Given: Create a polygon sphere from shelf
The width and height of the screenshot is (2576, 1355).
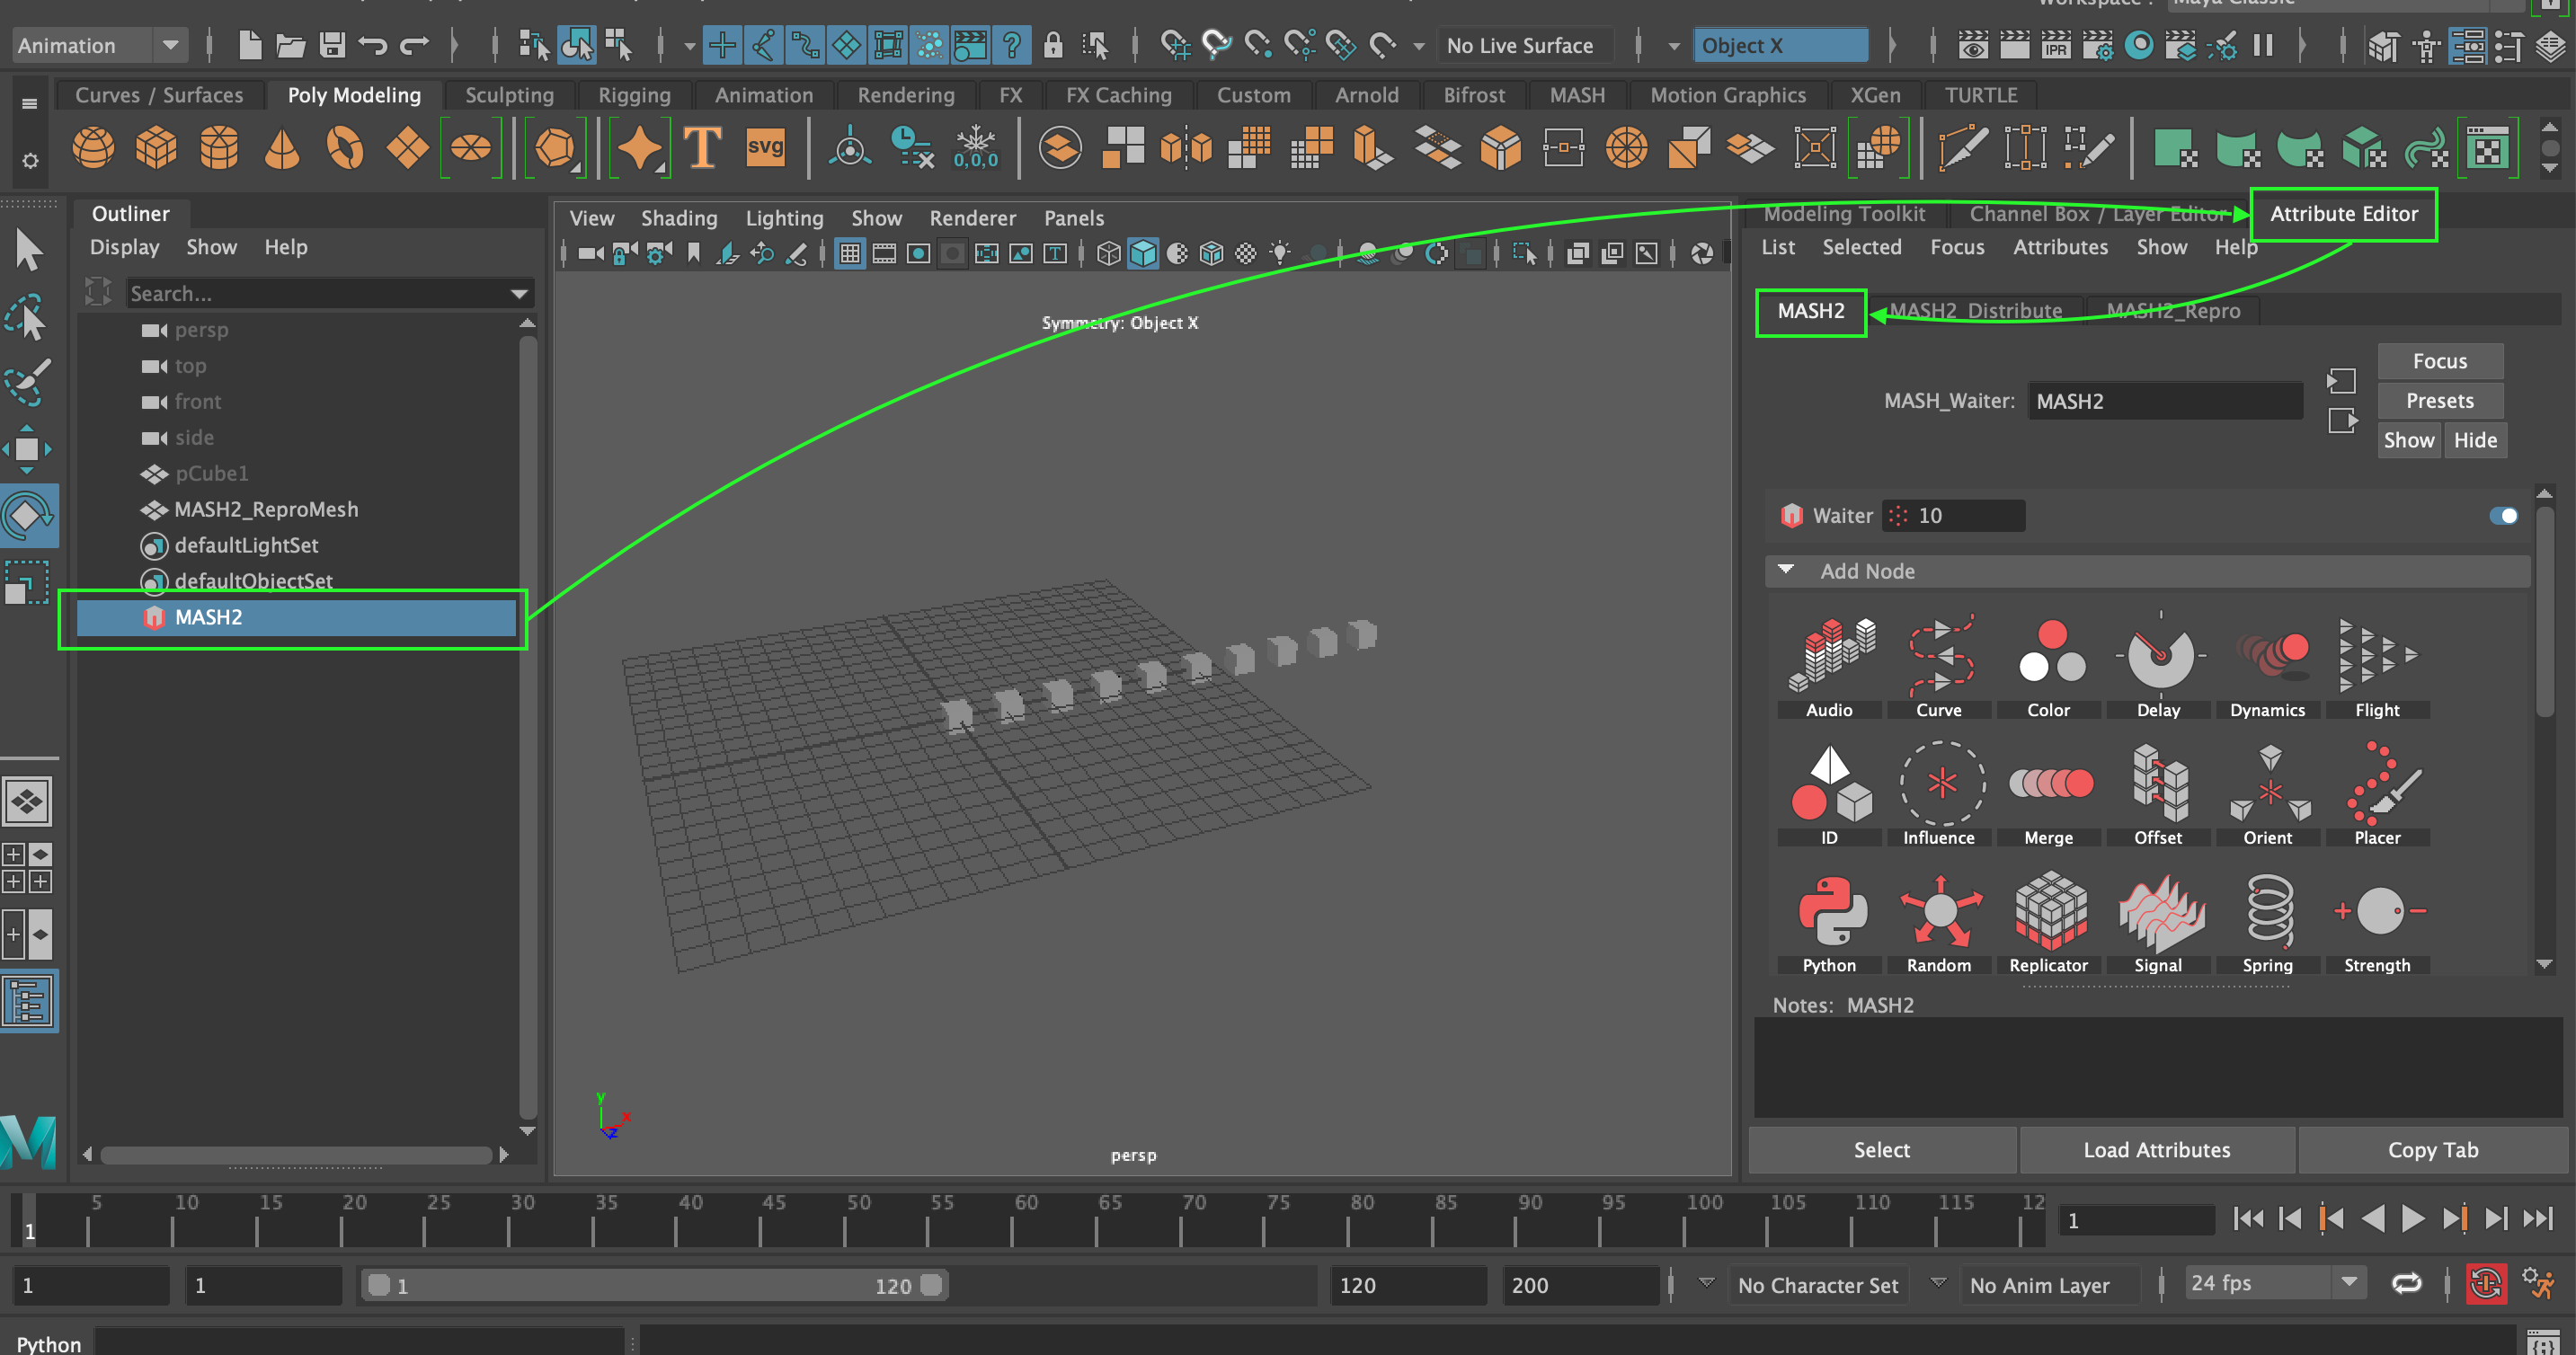Looking at the screenshot, I should click(x=93, y=148).
